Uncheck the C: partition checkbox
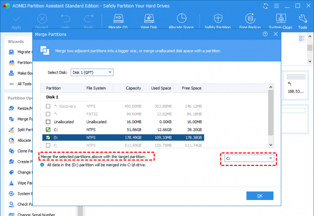Screen dimensions: 314x216 coord(48,130)
